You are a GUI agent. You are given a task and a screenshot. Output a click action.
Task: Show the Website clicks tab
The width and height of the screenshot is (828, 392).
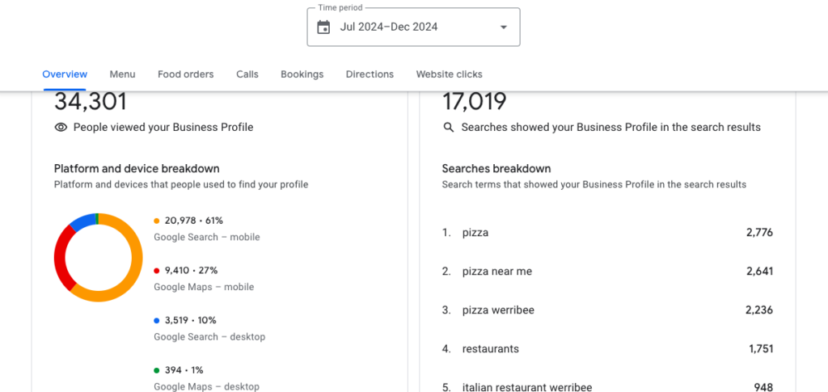pyautogui.click(x=449, y=74)
